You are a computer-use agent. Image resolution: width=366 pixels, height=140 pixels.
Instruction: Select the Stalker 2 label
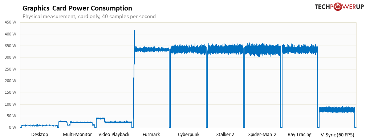[225, 135]
